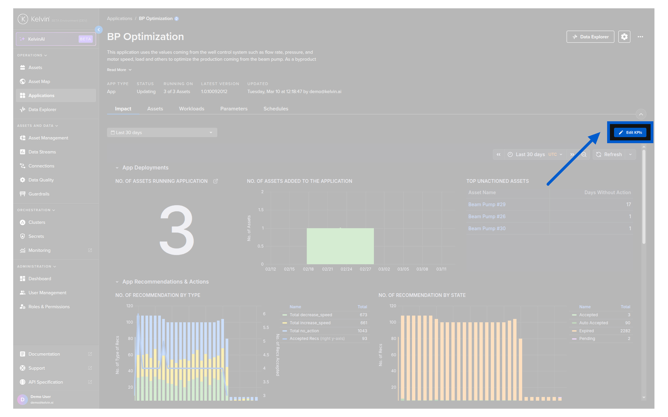Open external link beside assets running application
The image size is (668, 417).
click(215, 181)
